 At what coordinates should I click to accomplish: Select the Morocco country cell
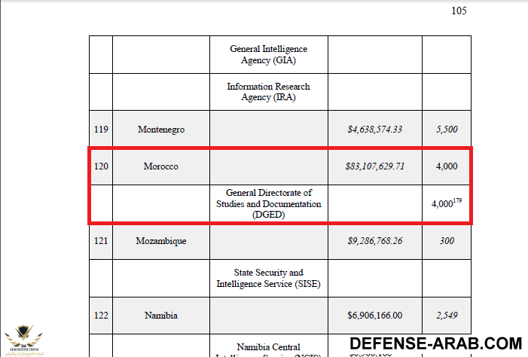[x=161, y=166]
